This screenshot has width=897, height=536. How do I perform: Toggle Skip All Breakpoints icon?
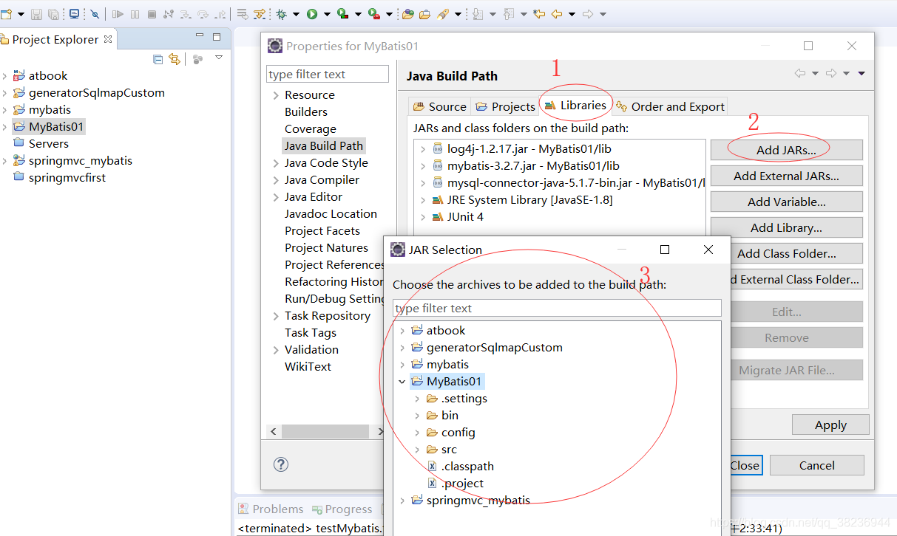click(x=95, y=14)
